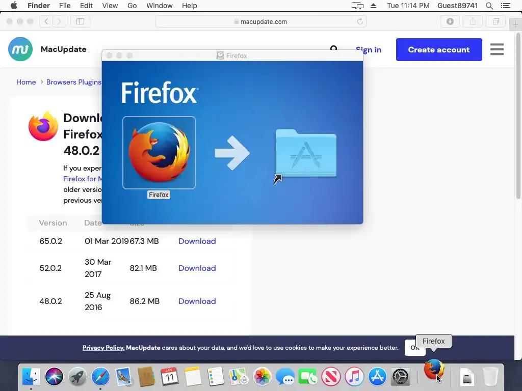This screenshot has height=391, width=522.
Task: Click Safari back arrow button
Action: (46, 21)
